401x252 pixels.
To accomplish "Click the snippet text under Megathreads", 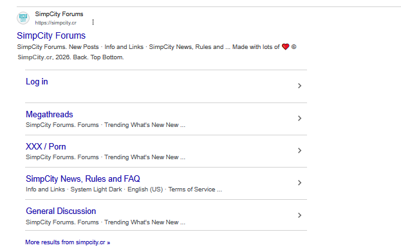I will (106, 125).
